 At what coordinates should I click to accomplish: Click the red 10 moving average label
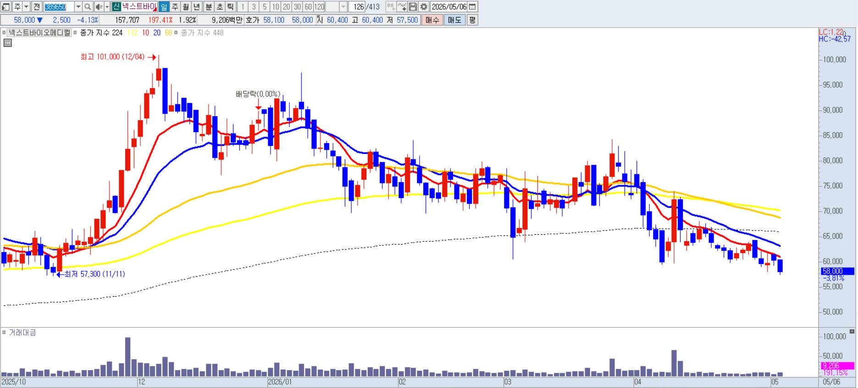pos(145,33)
